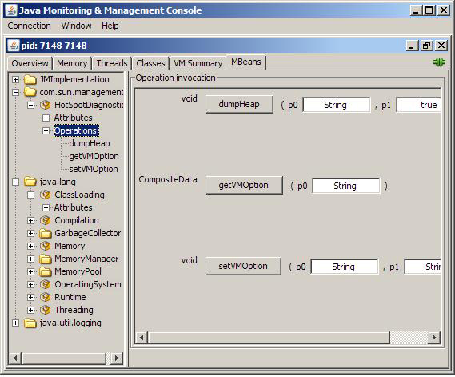This screenshot has height=377, width=455.
Task: Click the operations panel horizontal scrollbar thumb
Action: point(269,338)
